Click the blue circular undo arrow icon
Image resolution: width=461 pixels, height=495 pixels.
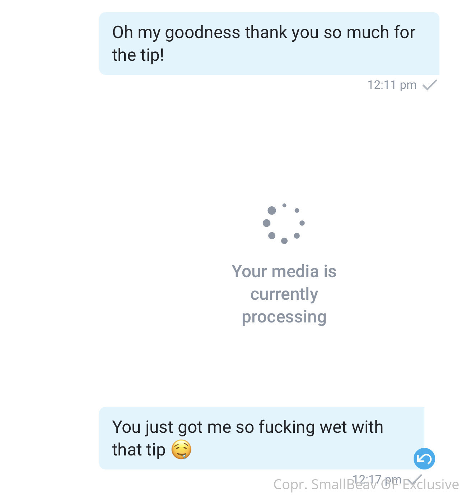(424, 458)
